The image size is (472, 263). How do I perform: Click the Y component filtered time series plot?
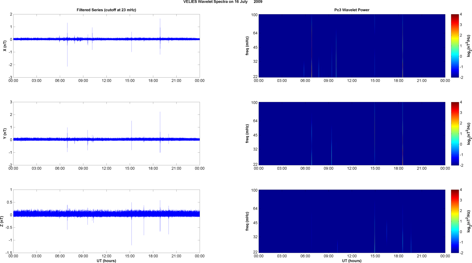tap(106, 134)
